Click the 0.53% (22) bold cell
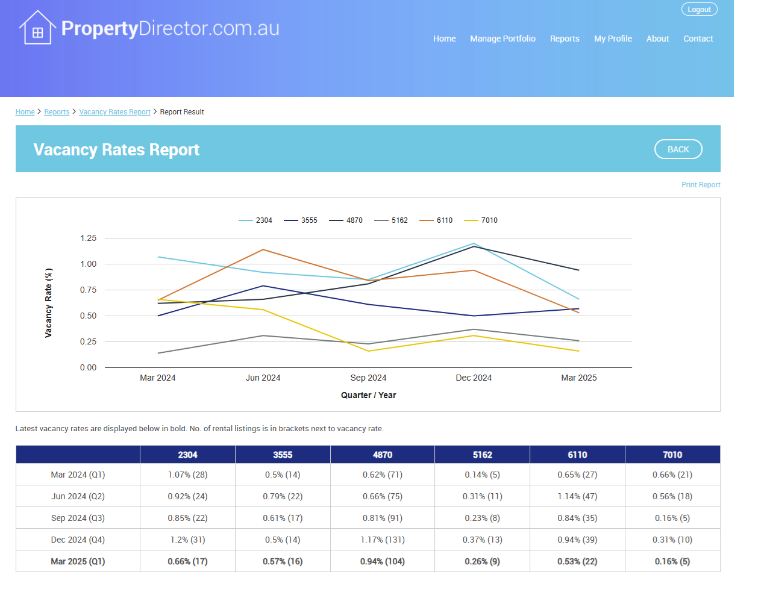 (577, 561)
